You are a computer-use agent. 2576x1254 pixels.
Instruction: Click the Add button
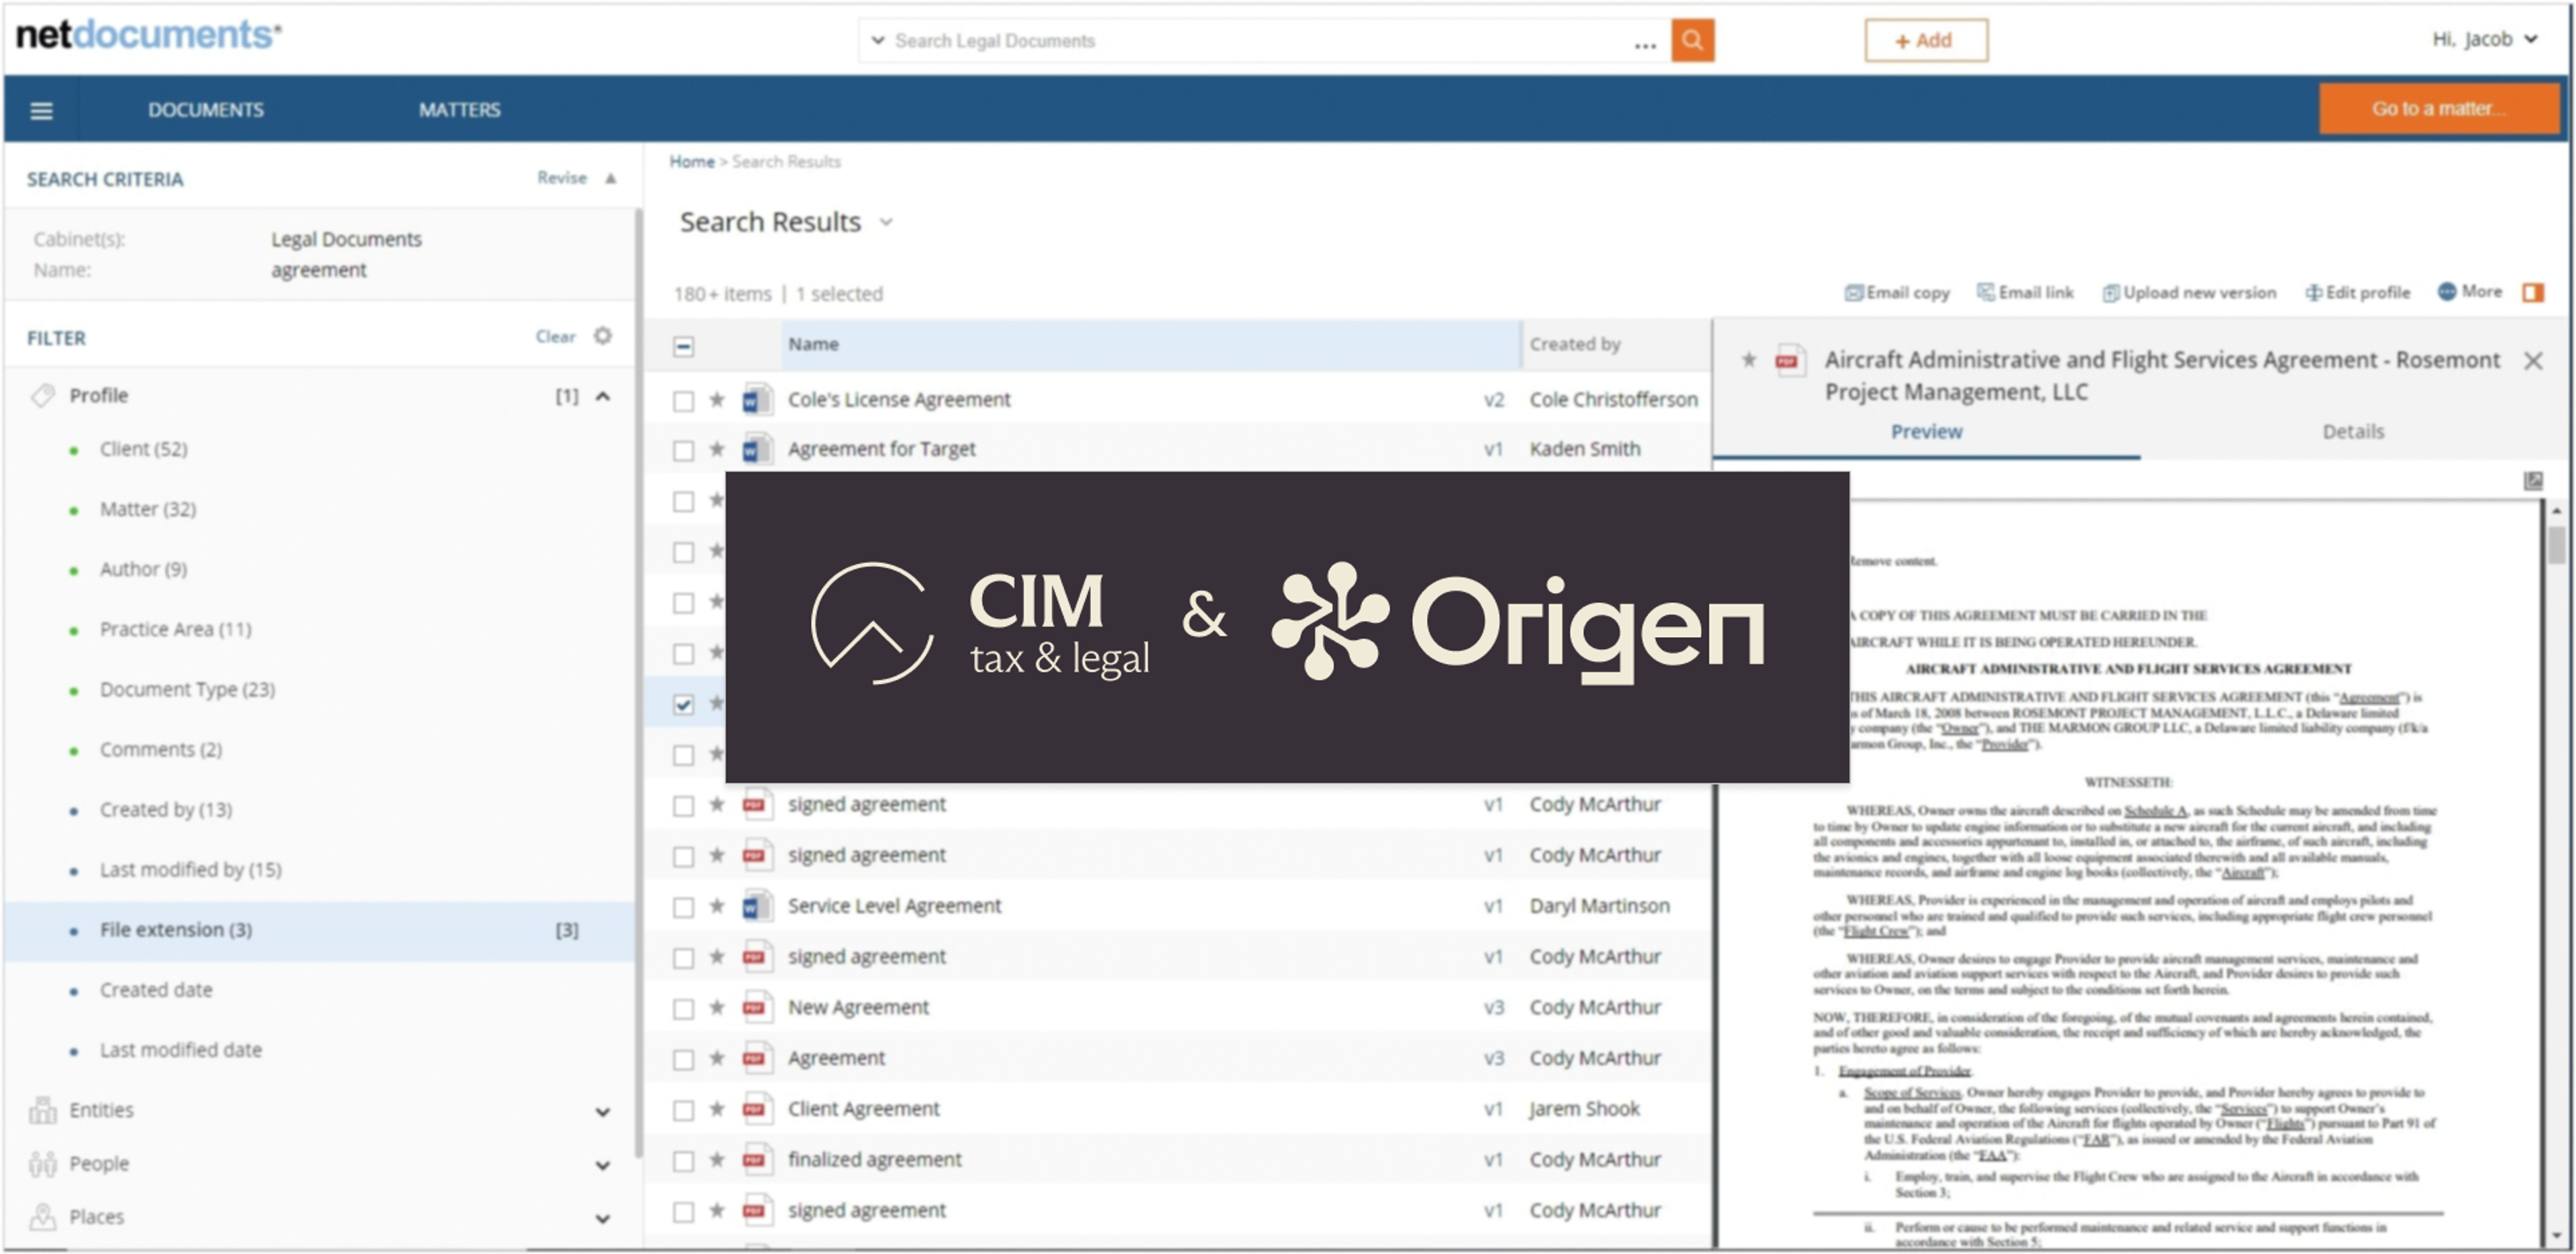[1925, 40]
